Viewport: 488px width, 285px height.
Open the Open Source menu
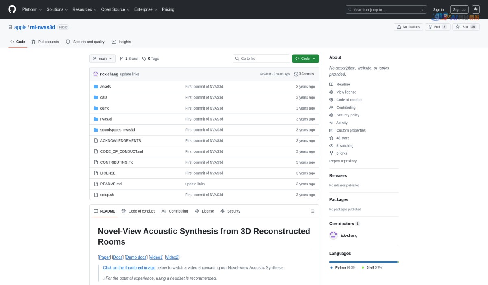[x=115, y=9]
